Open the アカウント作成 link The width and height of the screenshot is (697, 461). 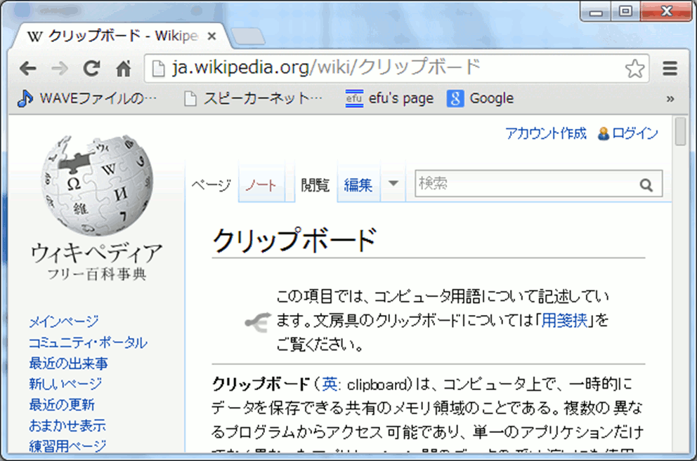tap(545, 133)
